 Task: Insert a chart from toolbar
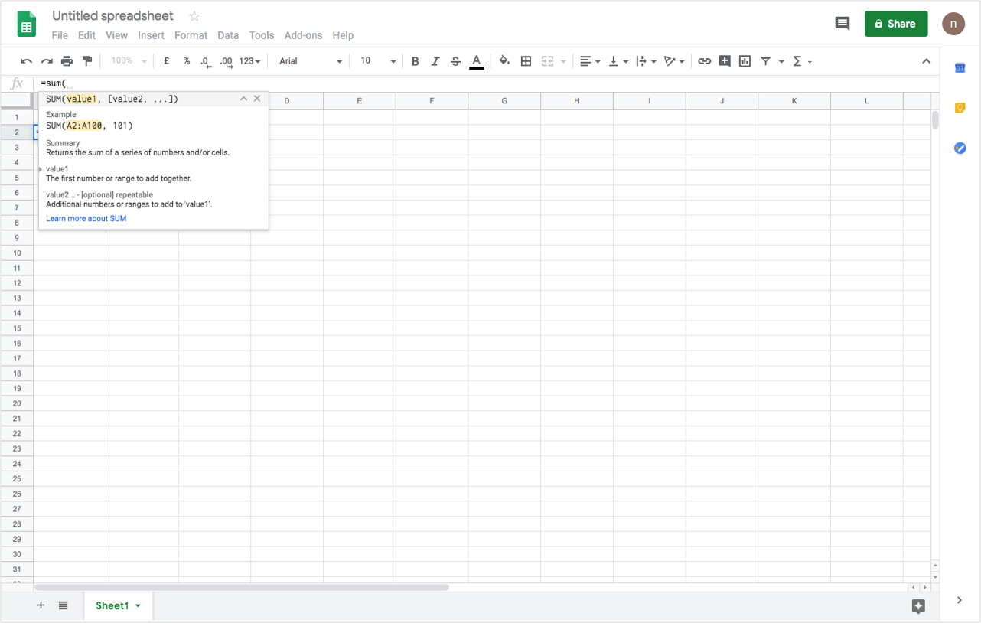point(745,61)
